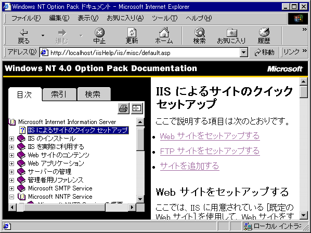The width and height of the screenshot is (311, 233).
Task: Open the View (表示) menu
Action: tap(88, 18)
